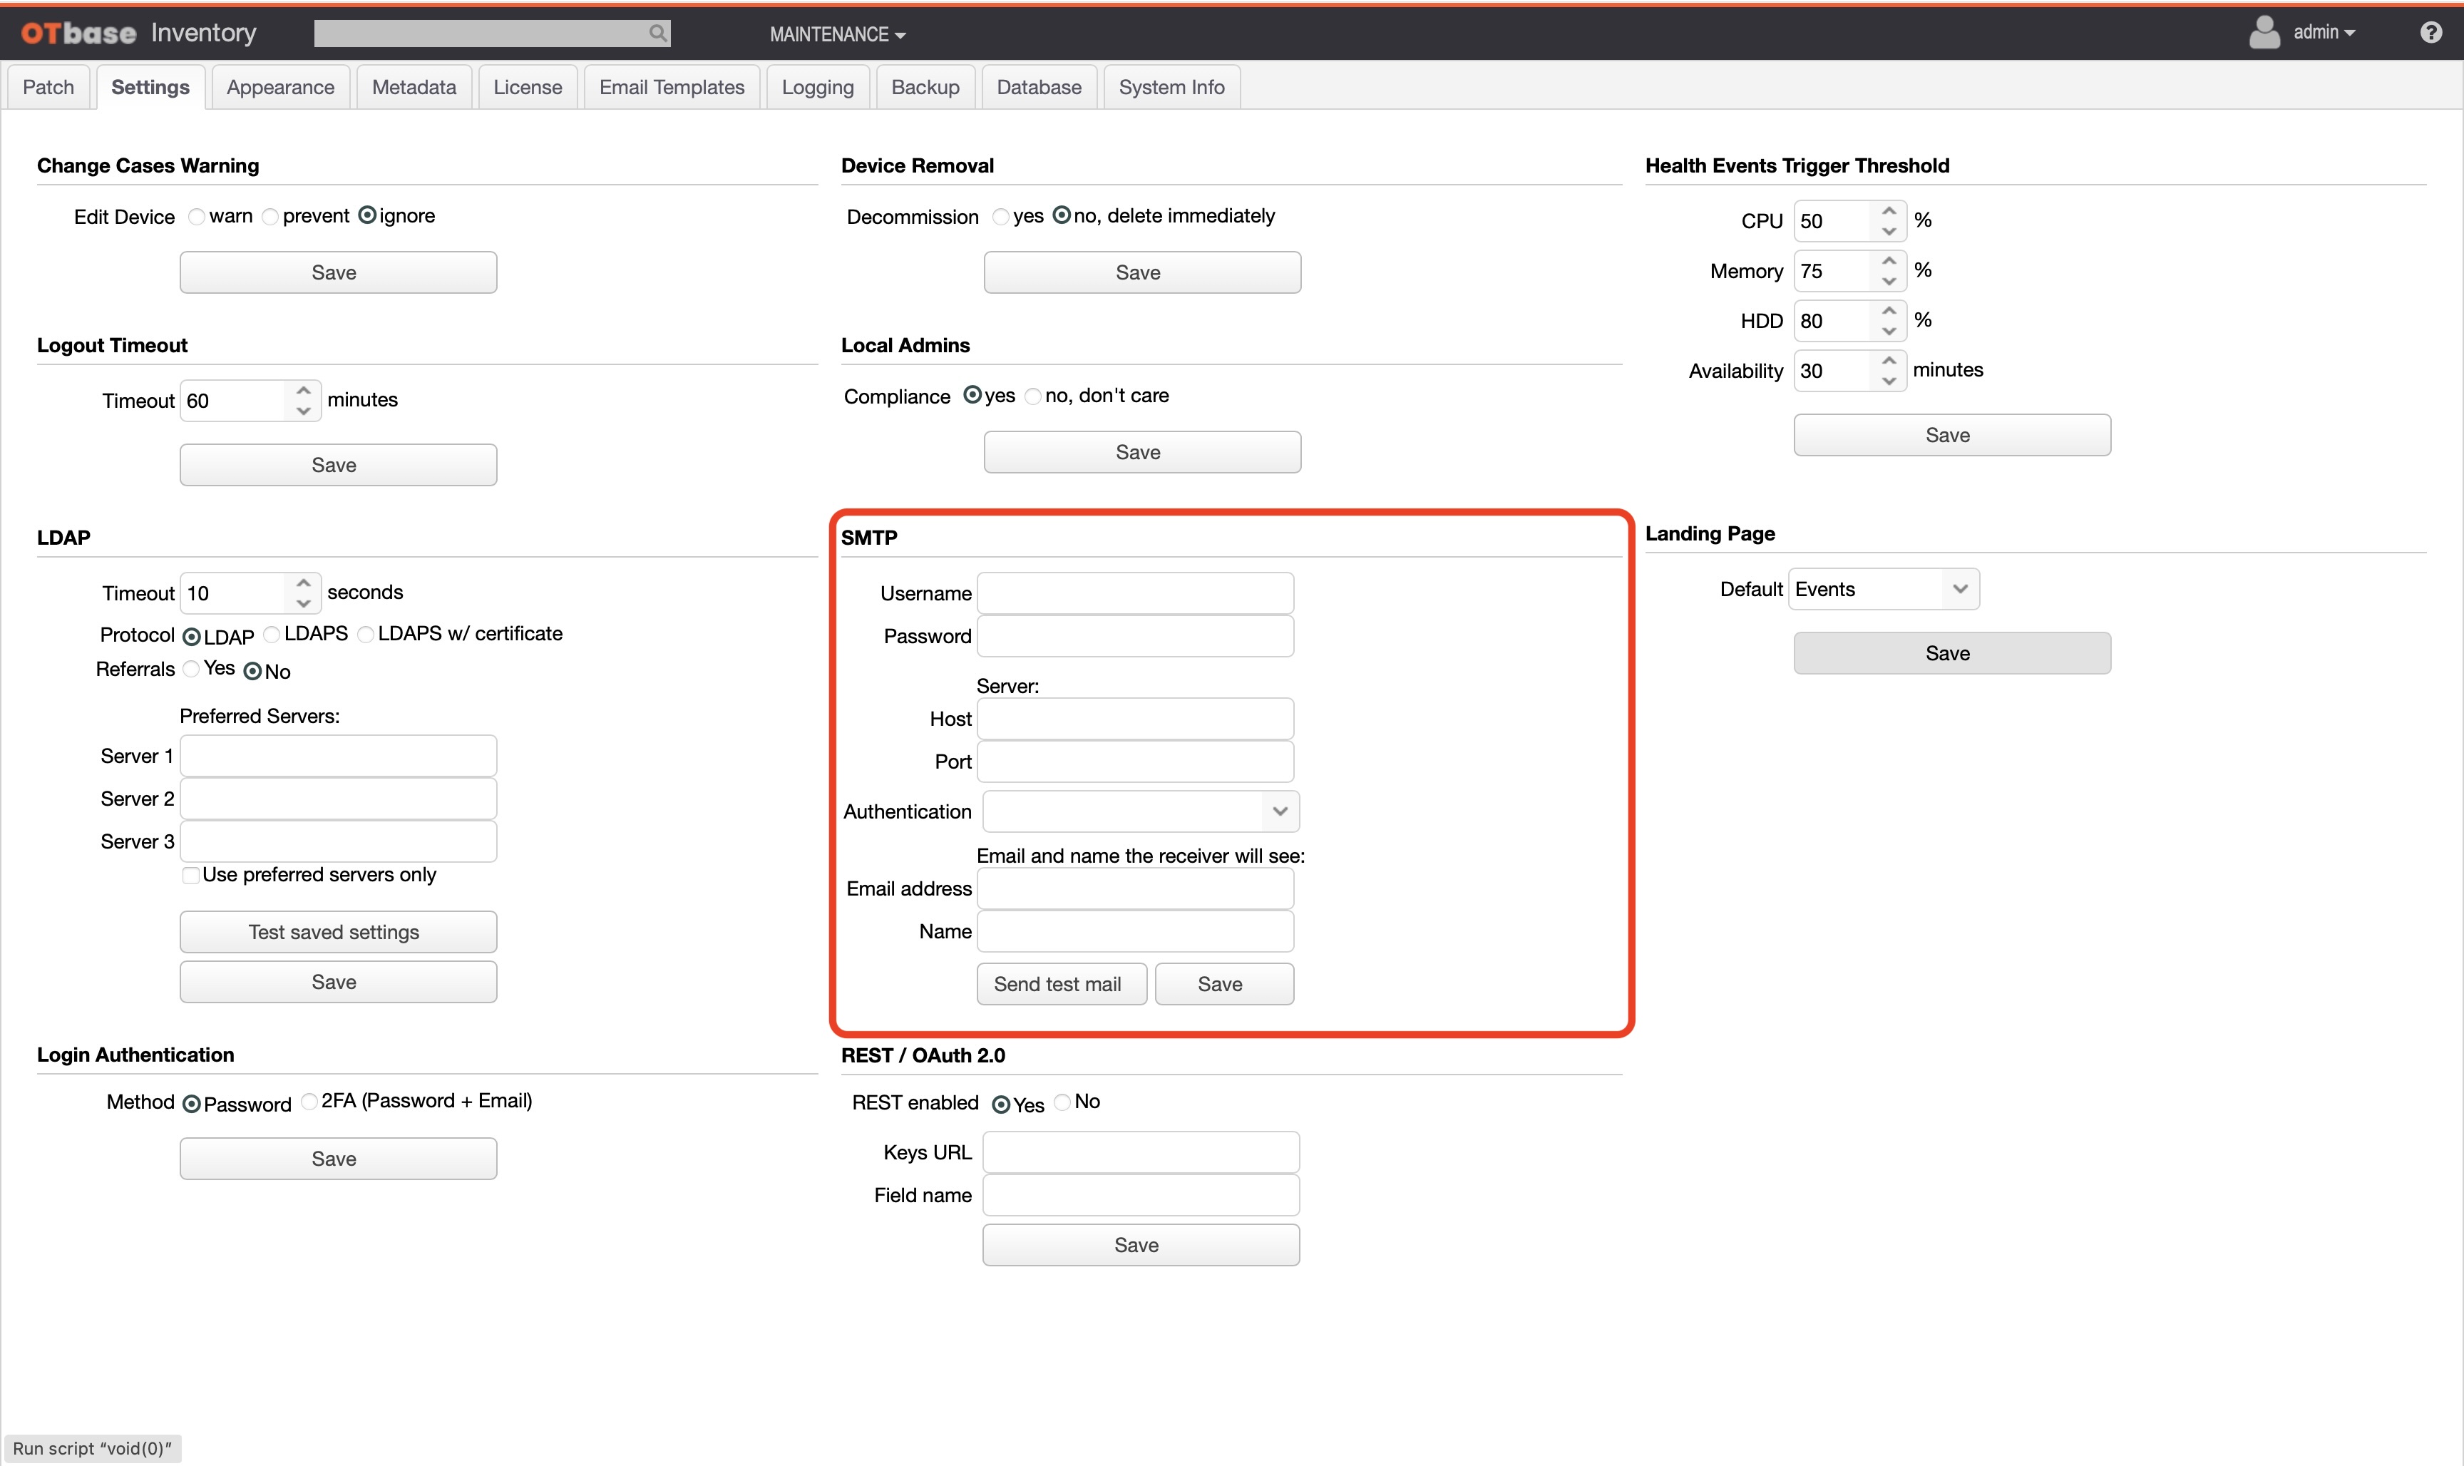Set Referrals to Yes
Viewport: 2464px width, 1466px height.
[192, 670]
